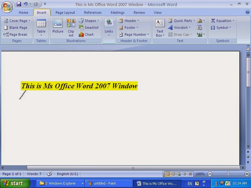Click the zoom slider handle
The image size is (251, 188).
coord(228,174)
